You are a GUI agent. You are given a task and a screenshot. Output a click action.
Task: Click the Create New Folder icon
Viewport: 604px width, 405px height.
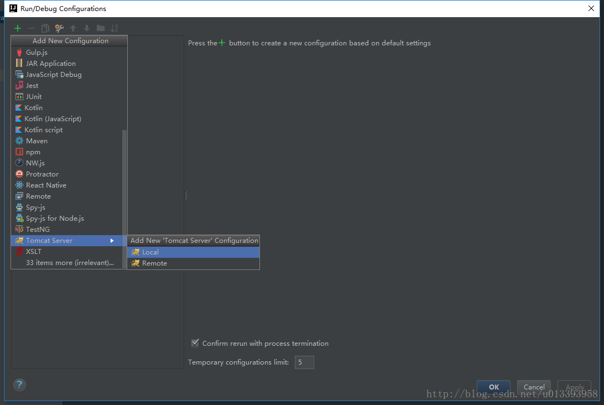point(101,28)
